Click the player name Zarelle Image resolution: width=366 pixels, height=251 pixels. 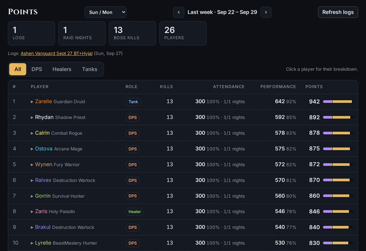tap(43, 101)
